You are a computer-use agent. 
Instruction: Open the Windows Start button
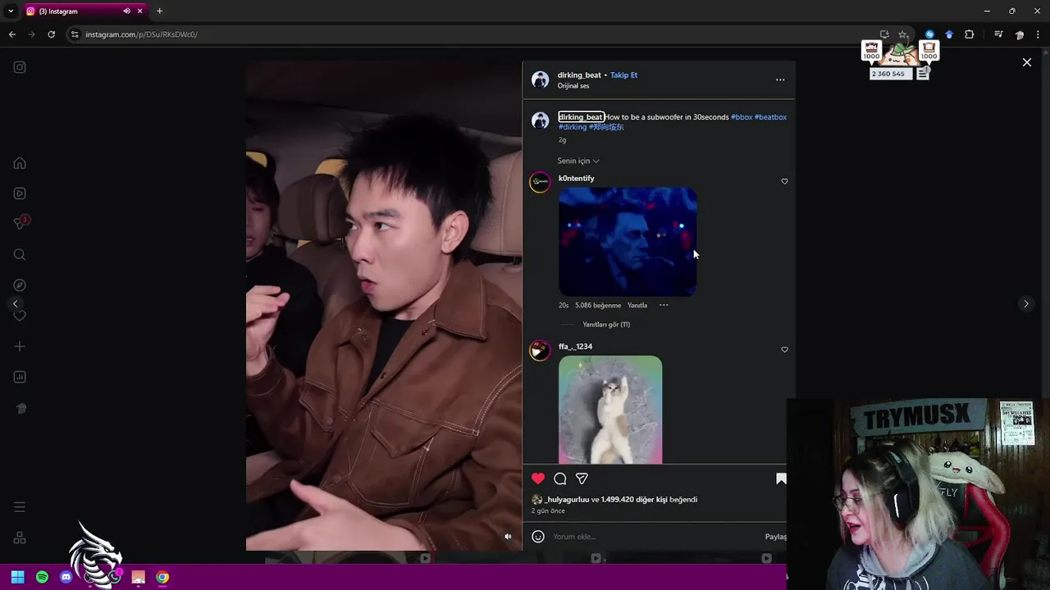click(17, 577)
